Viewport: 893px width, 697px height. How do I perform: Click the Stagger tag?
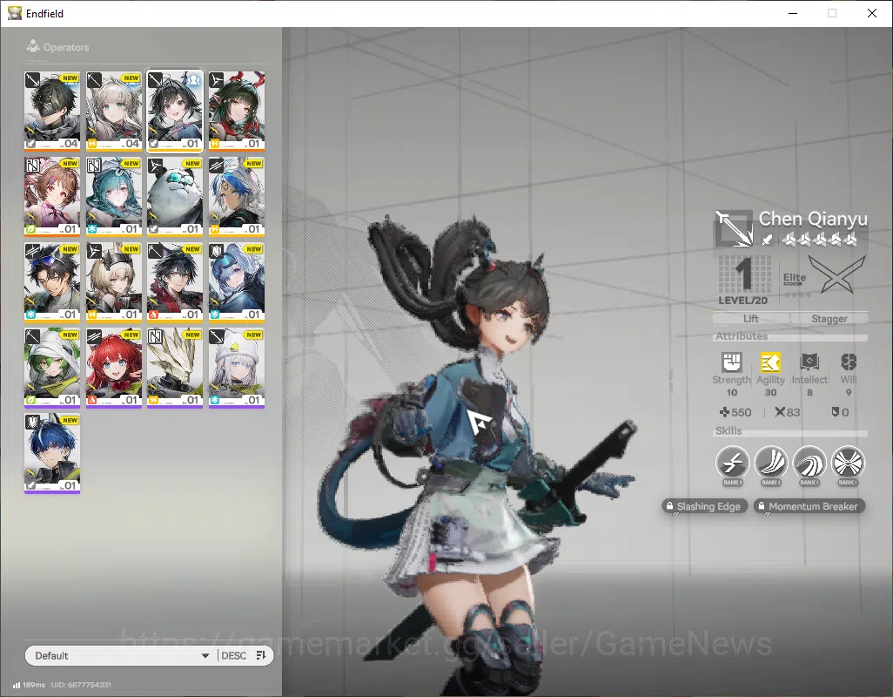coord(829,319)
